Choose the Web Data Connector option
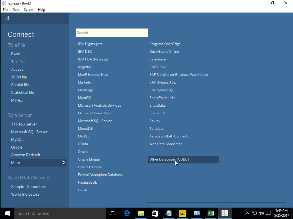 point(166,144)
